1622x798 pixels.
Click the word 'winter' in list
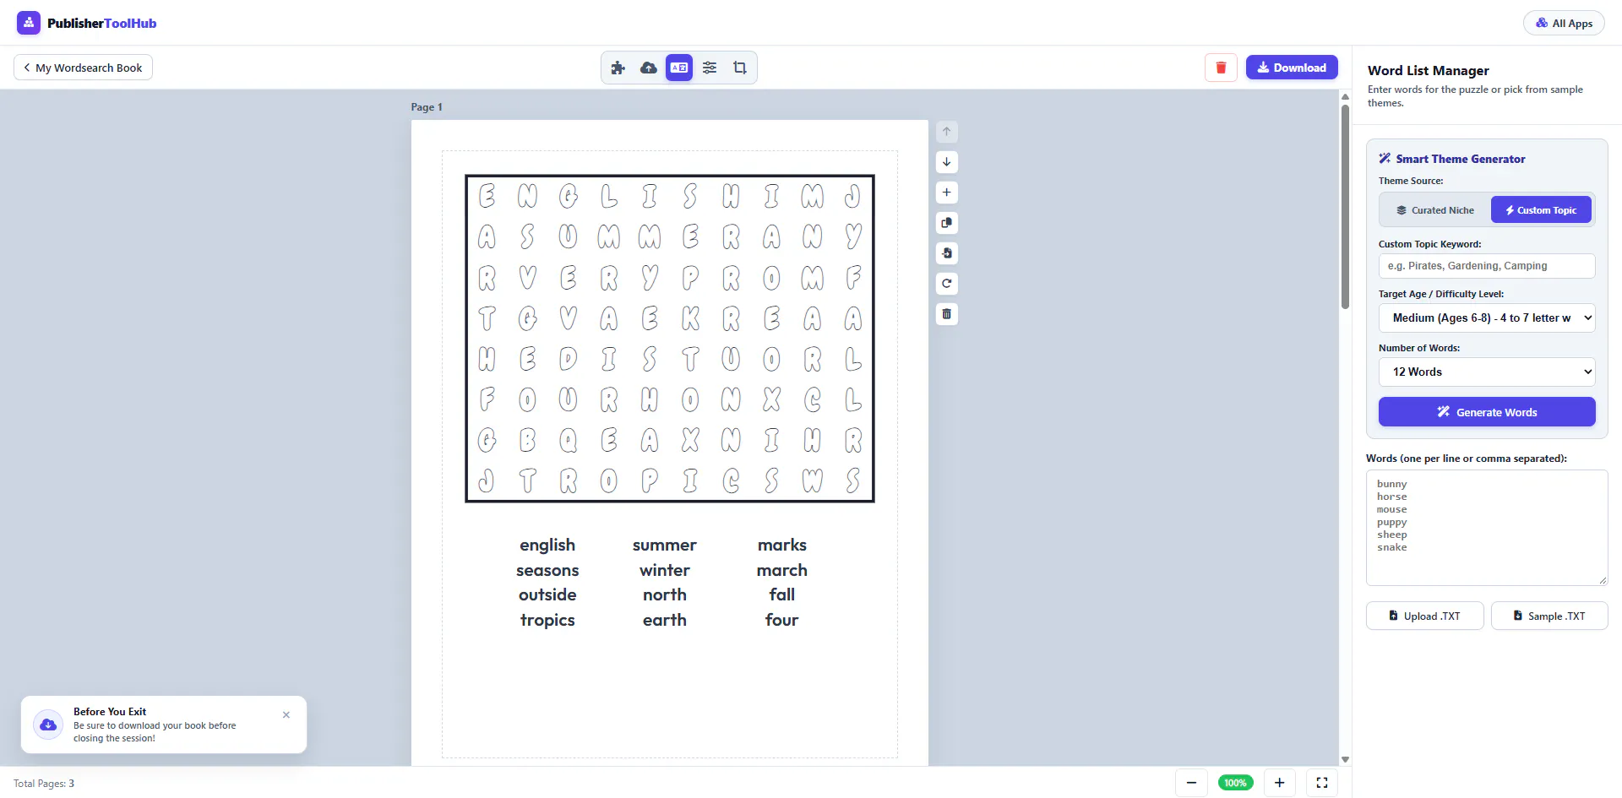pos(665,571)
